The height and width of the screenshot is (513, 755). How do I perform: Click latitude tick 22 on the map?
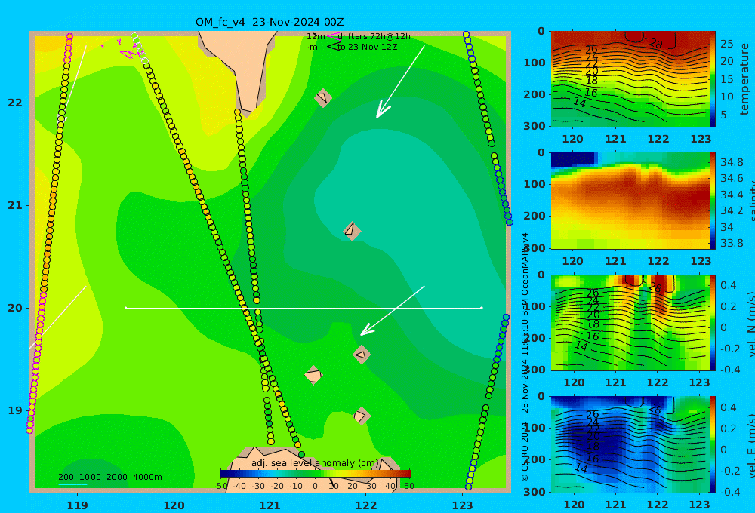15,103
